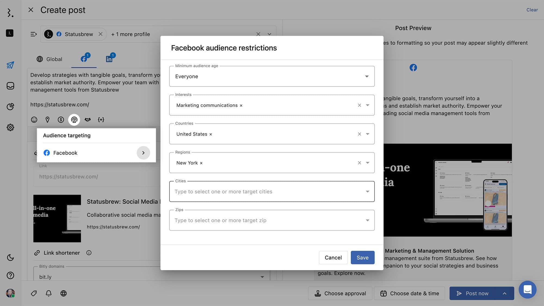This screenshot has height=306, width=544.
Task: Switch to the LinkedIn composer tab
Action: [109, 58]
